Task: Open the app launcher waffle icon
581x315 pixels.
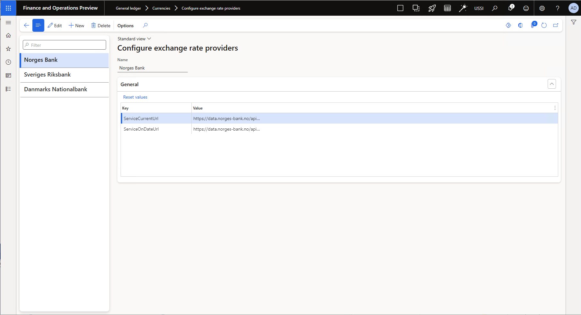Action: coord(8,8)
